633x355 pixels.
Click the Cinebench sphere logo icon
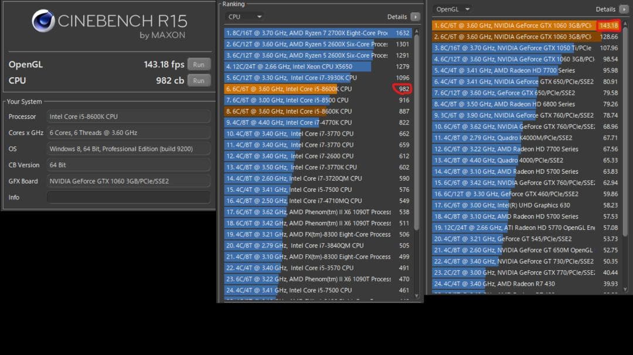click(43, 21)
